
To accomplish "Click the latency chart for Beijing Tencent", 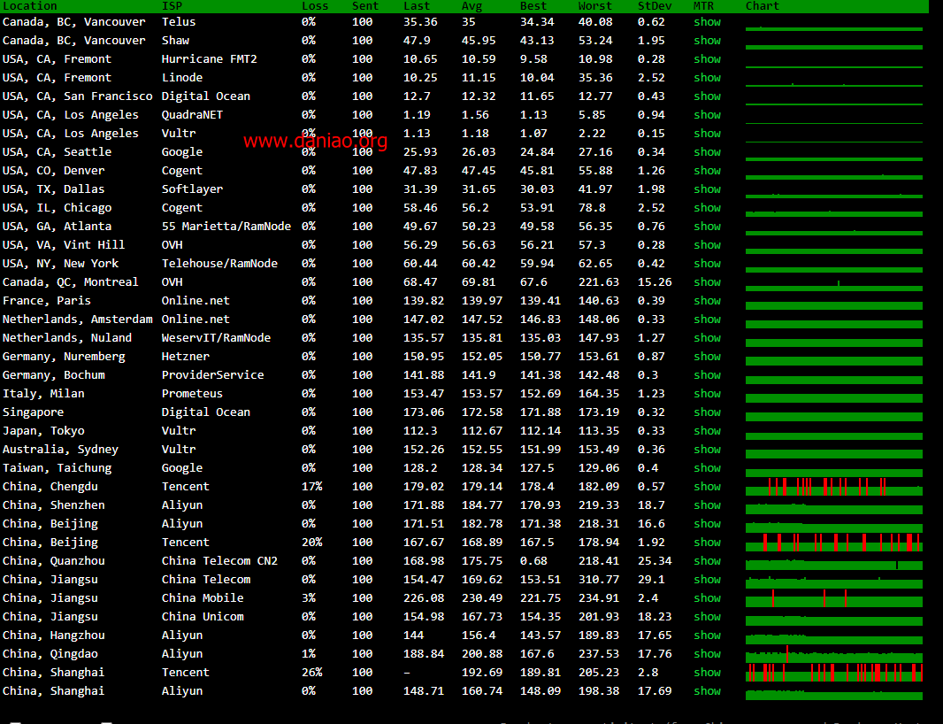I will pos(833,543).
